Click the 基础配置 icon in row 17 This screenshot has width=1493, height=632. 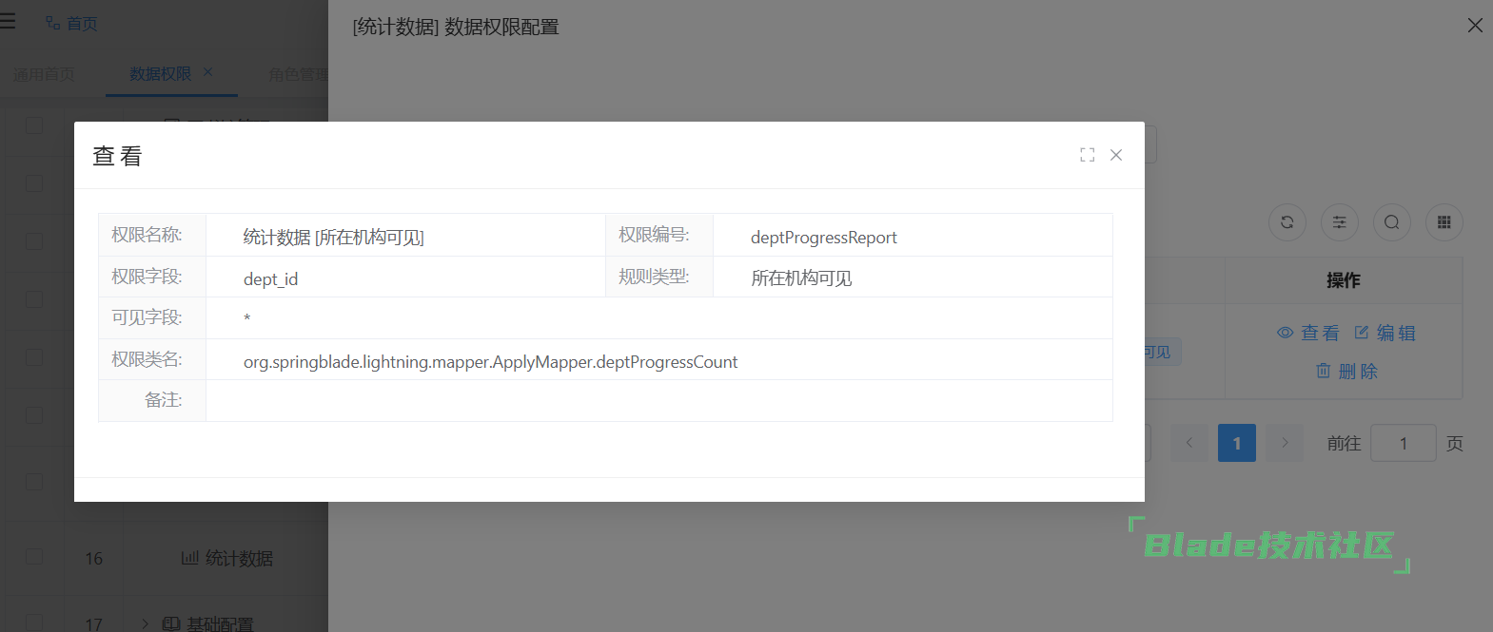pyautogui.click(x=171, y=623)
